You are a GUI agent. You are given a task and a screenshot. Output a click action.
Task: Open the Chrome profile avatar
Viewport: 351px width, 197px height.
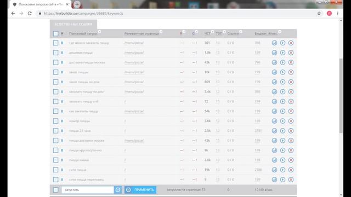[329, 13]
